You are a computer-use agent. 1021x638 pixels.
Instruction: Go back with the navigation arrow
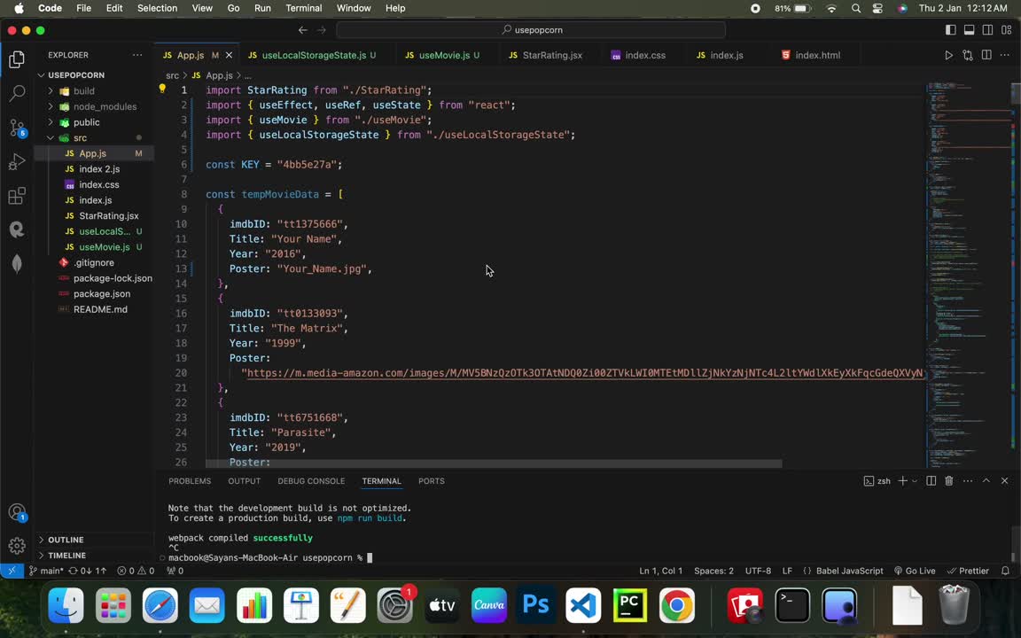click(x=303, y=30)
